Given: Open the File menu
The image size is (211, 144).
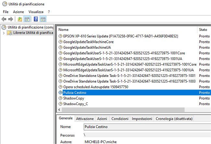Looking at the screenshot, I should [x=6, y=12].
